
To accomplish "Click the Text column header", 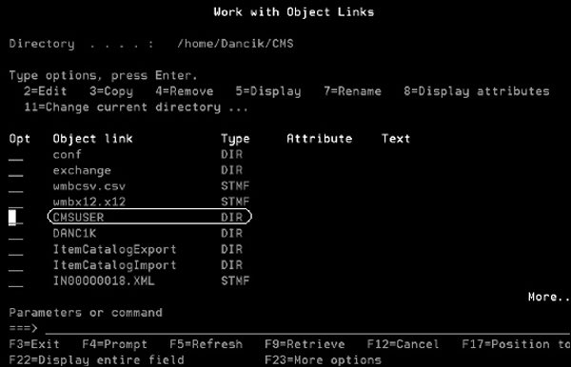I will click(x=396, y=139).
